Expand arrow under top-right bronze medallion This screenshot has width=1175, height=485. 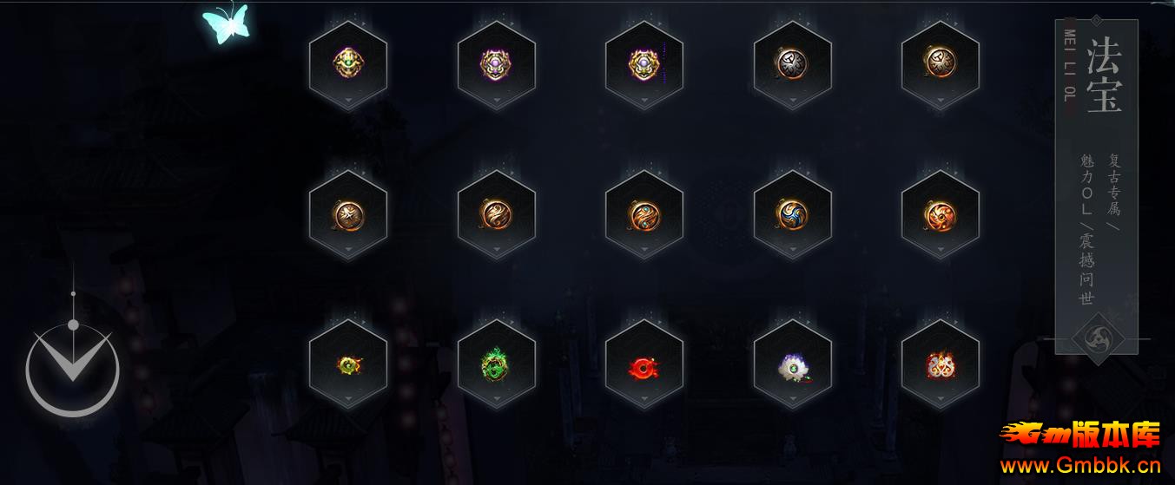941,101
